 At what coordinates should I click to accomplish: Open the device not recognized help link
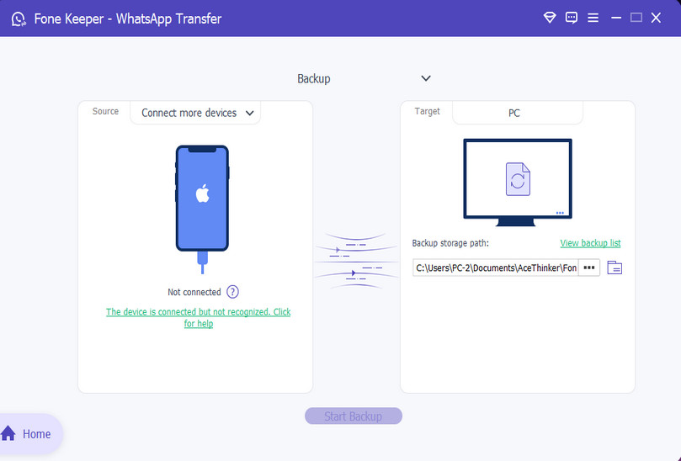pyautogui.click(x=199, y=318)
